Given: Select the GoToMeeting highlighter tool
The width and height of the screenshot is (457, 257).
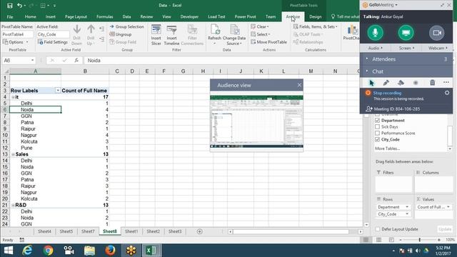Looking at the screenshot, I should pyautogui.click(x=401, y=83).
